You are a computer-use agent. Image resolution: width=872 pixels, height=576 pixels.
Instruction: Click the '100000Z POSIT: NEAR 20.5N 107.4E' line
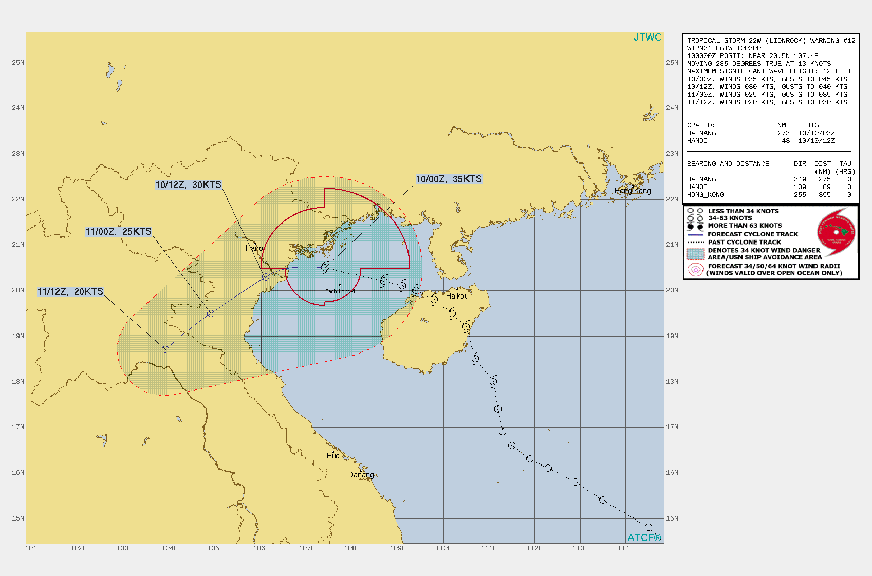[753, 56]
